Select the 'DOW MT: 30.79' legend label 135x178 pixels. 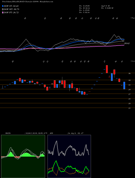[x=11, y=9]
